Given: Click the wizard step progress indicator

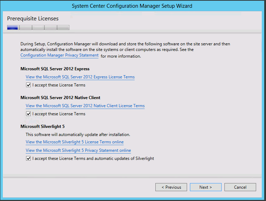Looking at the screenshot, I should 38,27.
